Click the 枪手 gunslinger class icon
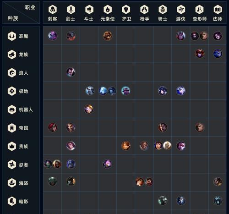Image resolution: width=229 pixels, height=214 pixels. 144,10
